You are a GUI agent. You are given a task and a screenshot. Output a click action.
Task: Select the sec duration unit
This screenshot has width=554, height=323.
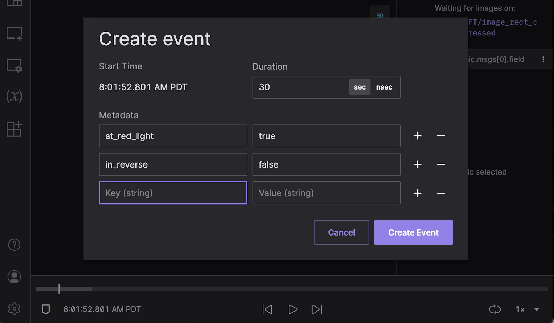pyautogui.click(x=359, y=87)
